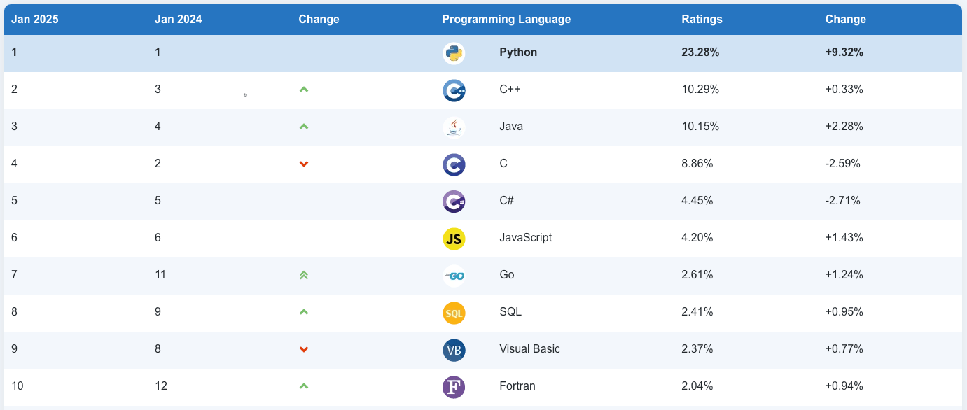The height and width of the screenshot is (410, 967).
Task: Click the Python language name
Action: coord(518,52)
